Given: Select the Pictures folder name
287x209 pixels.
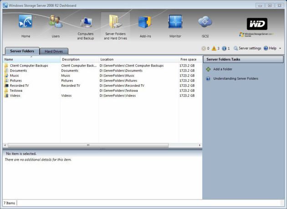Looking at the screenshot, I should point(16,80).
